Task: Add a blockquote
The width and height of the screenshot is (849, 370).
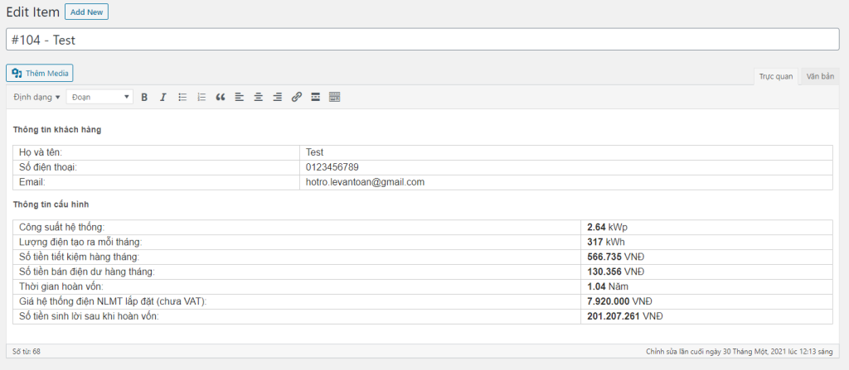Action: 221,97
